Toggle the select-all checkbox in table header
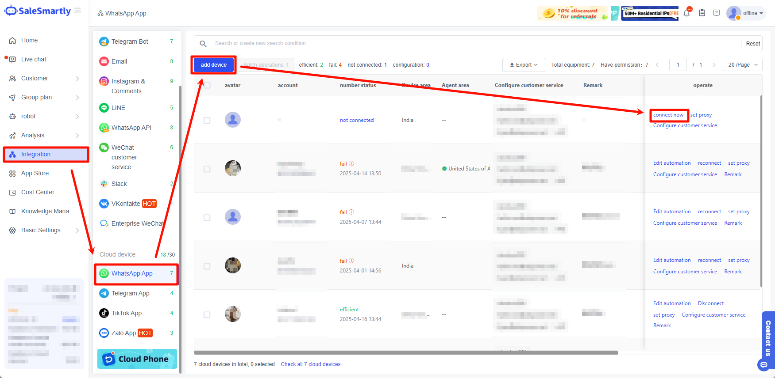The width and height of the screenshot is (775, 378). tap(207, 85)
